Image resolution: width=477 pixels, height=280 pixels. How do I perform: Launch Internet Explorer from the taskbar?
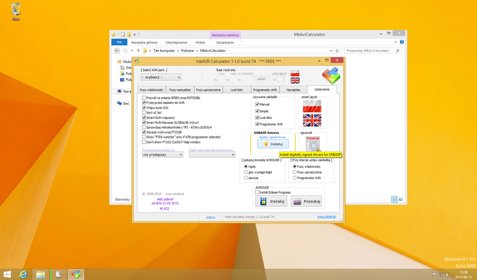(x=24, y=274)
